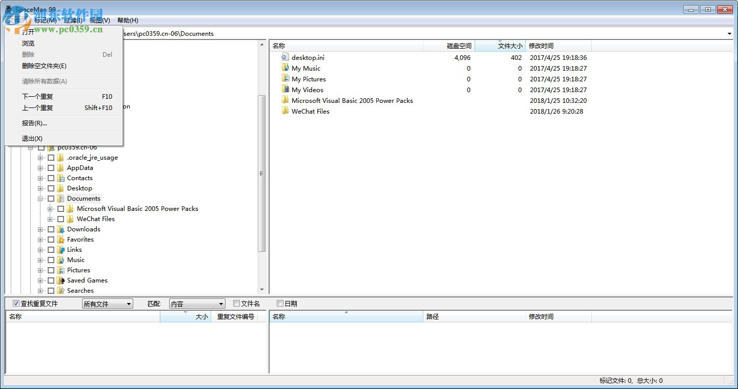Click the 2018/1/26 9:20:28 modified time cell
738x389 pixels.
pyautogui.click(x=557, y=111)
